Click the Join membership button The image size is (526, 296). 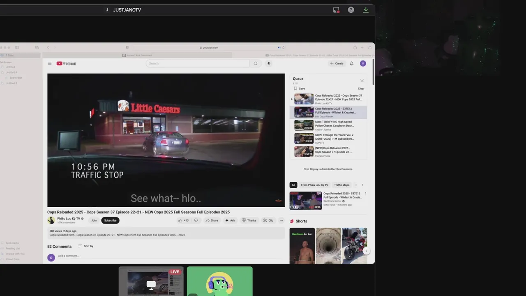[94, 220]
